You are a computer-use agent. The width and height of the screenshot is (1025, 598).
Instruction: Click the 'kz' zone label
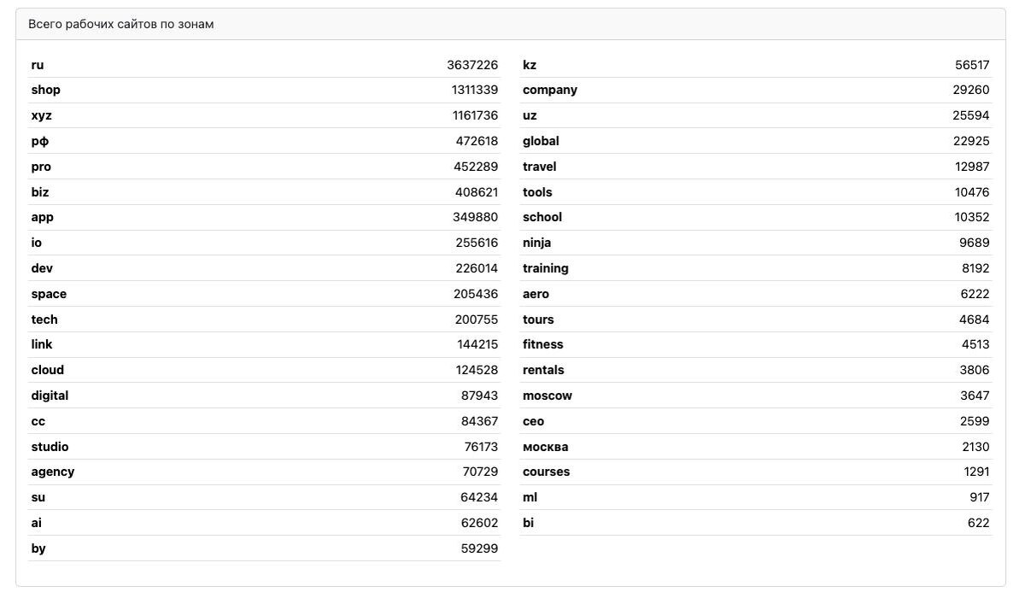coord(530,65)
